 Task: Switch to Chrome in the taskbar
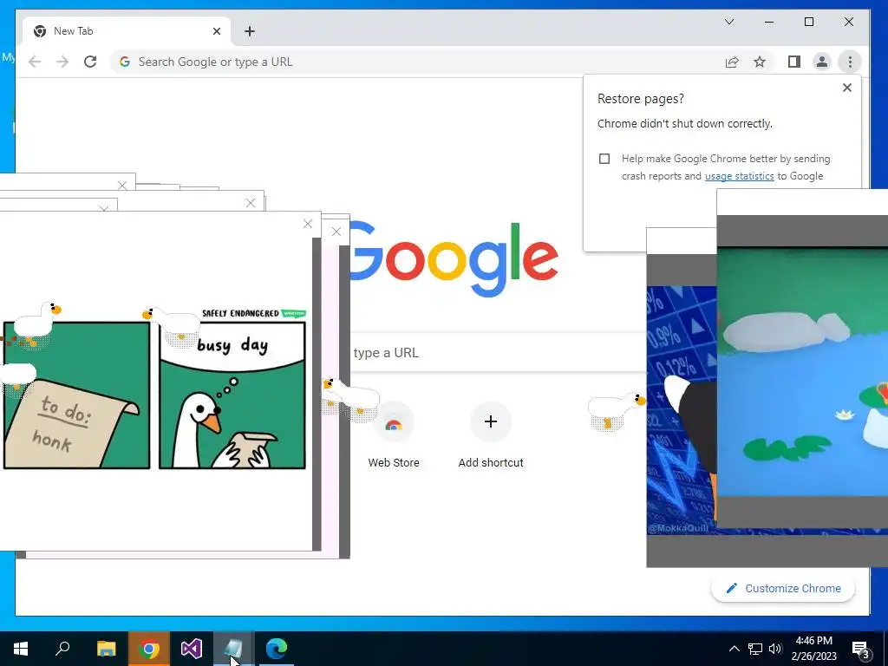pos(149,649)
